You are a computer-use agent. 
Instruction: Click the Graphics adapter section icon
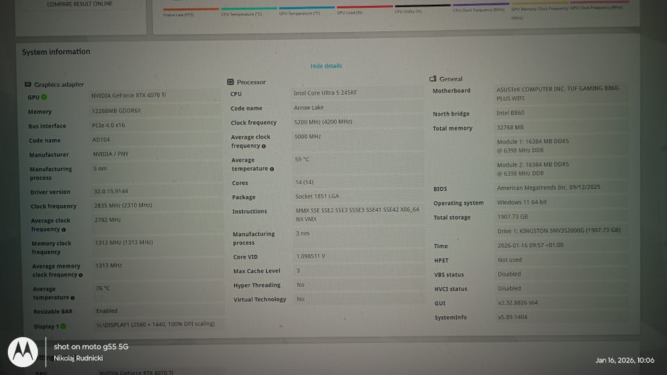pos(28,84)
